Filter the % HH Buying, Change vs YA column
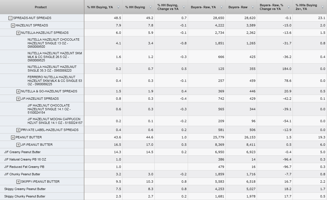This screenshot has height=200, width=327. click(x=184, y=7)
